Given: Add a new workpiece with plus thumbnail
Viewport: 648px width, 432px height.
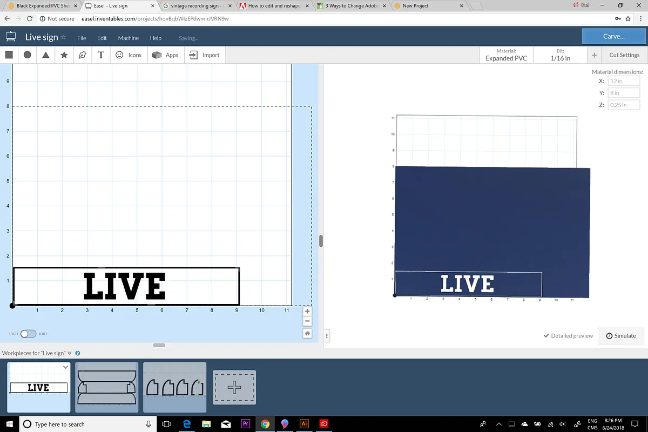Looking at the screenshot, I should 234,387.
